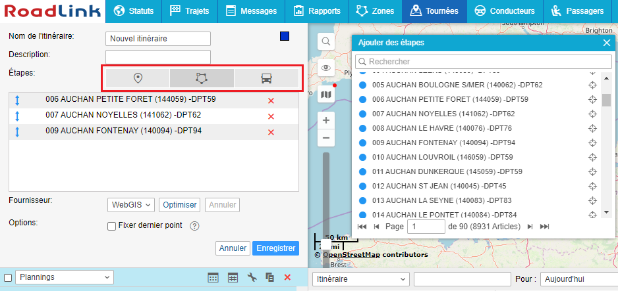Click the Rechercher search field
Screen dimensions: 618x291
point(484,62)
